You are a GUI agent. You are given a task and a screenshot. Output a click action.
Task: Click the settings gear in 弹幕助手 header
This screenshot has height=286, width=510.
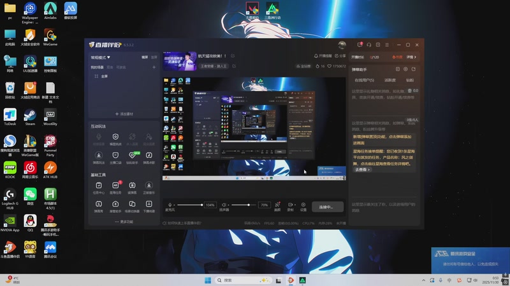click(x=405, y=69)
